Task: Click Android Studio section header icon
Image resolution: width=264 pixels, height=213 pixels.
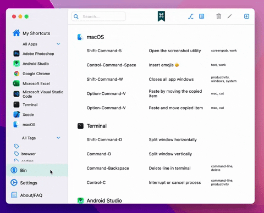Action: point(80,200)
